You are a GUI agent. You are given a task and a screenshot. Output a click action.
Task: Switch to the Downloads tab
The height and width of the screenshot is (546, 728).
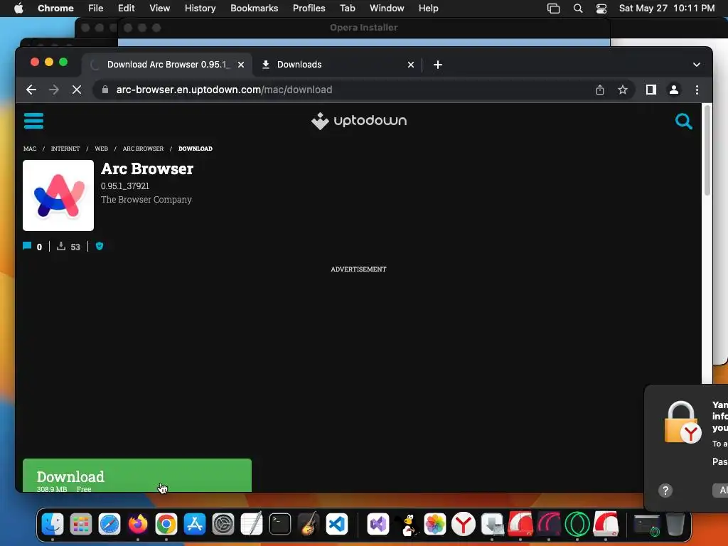[338, 65]
